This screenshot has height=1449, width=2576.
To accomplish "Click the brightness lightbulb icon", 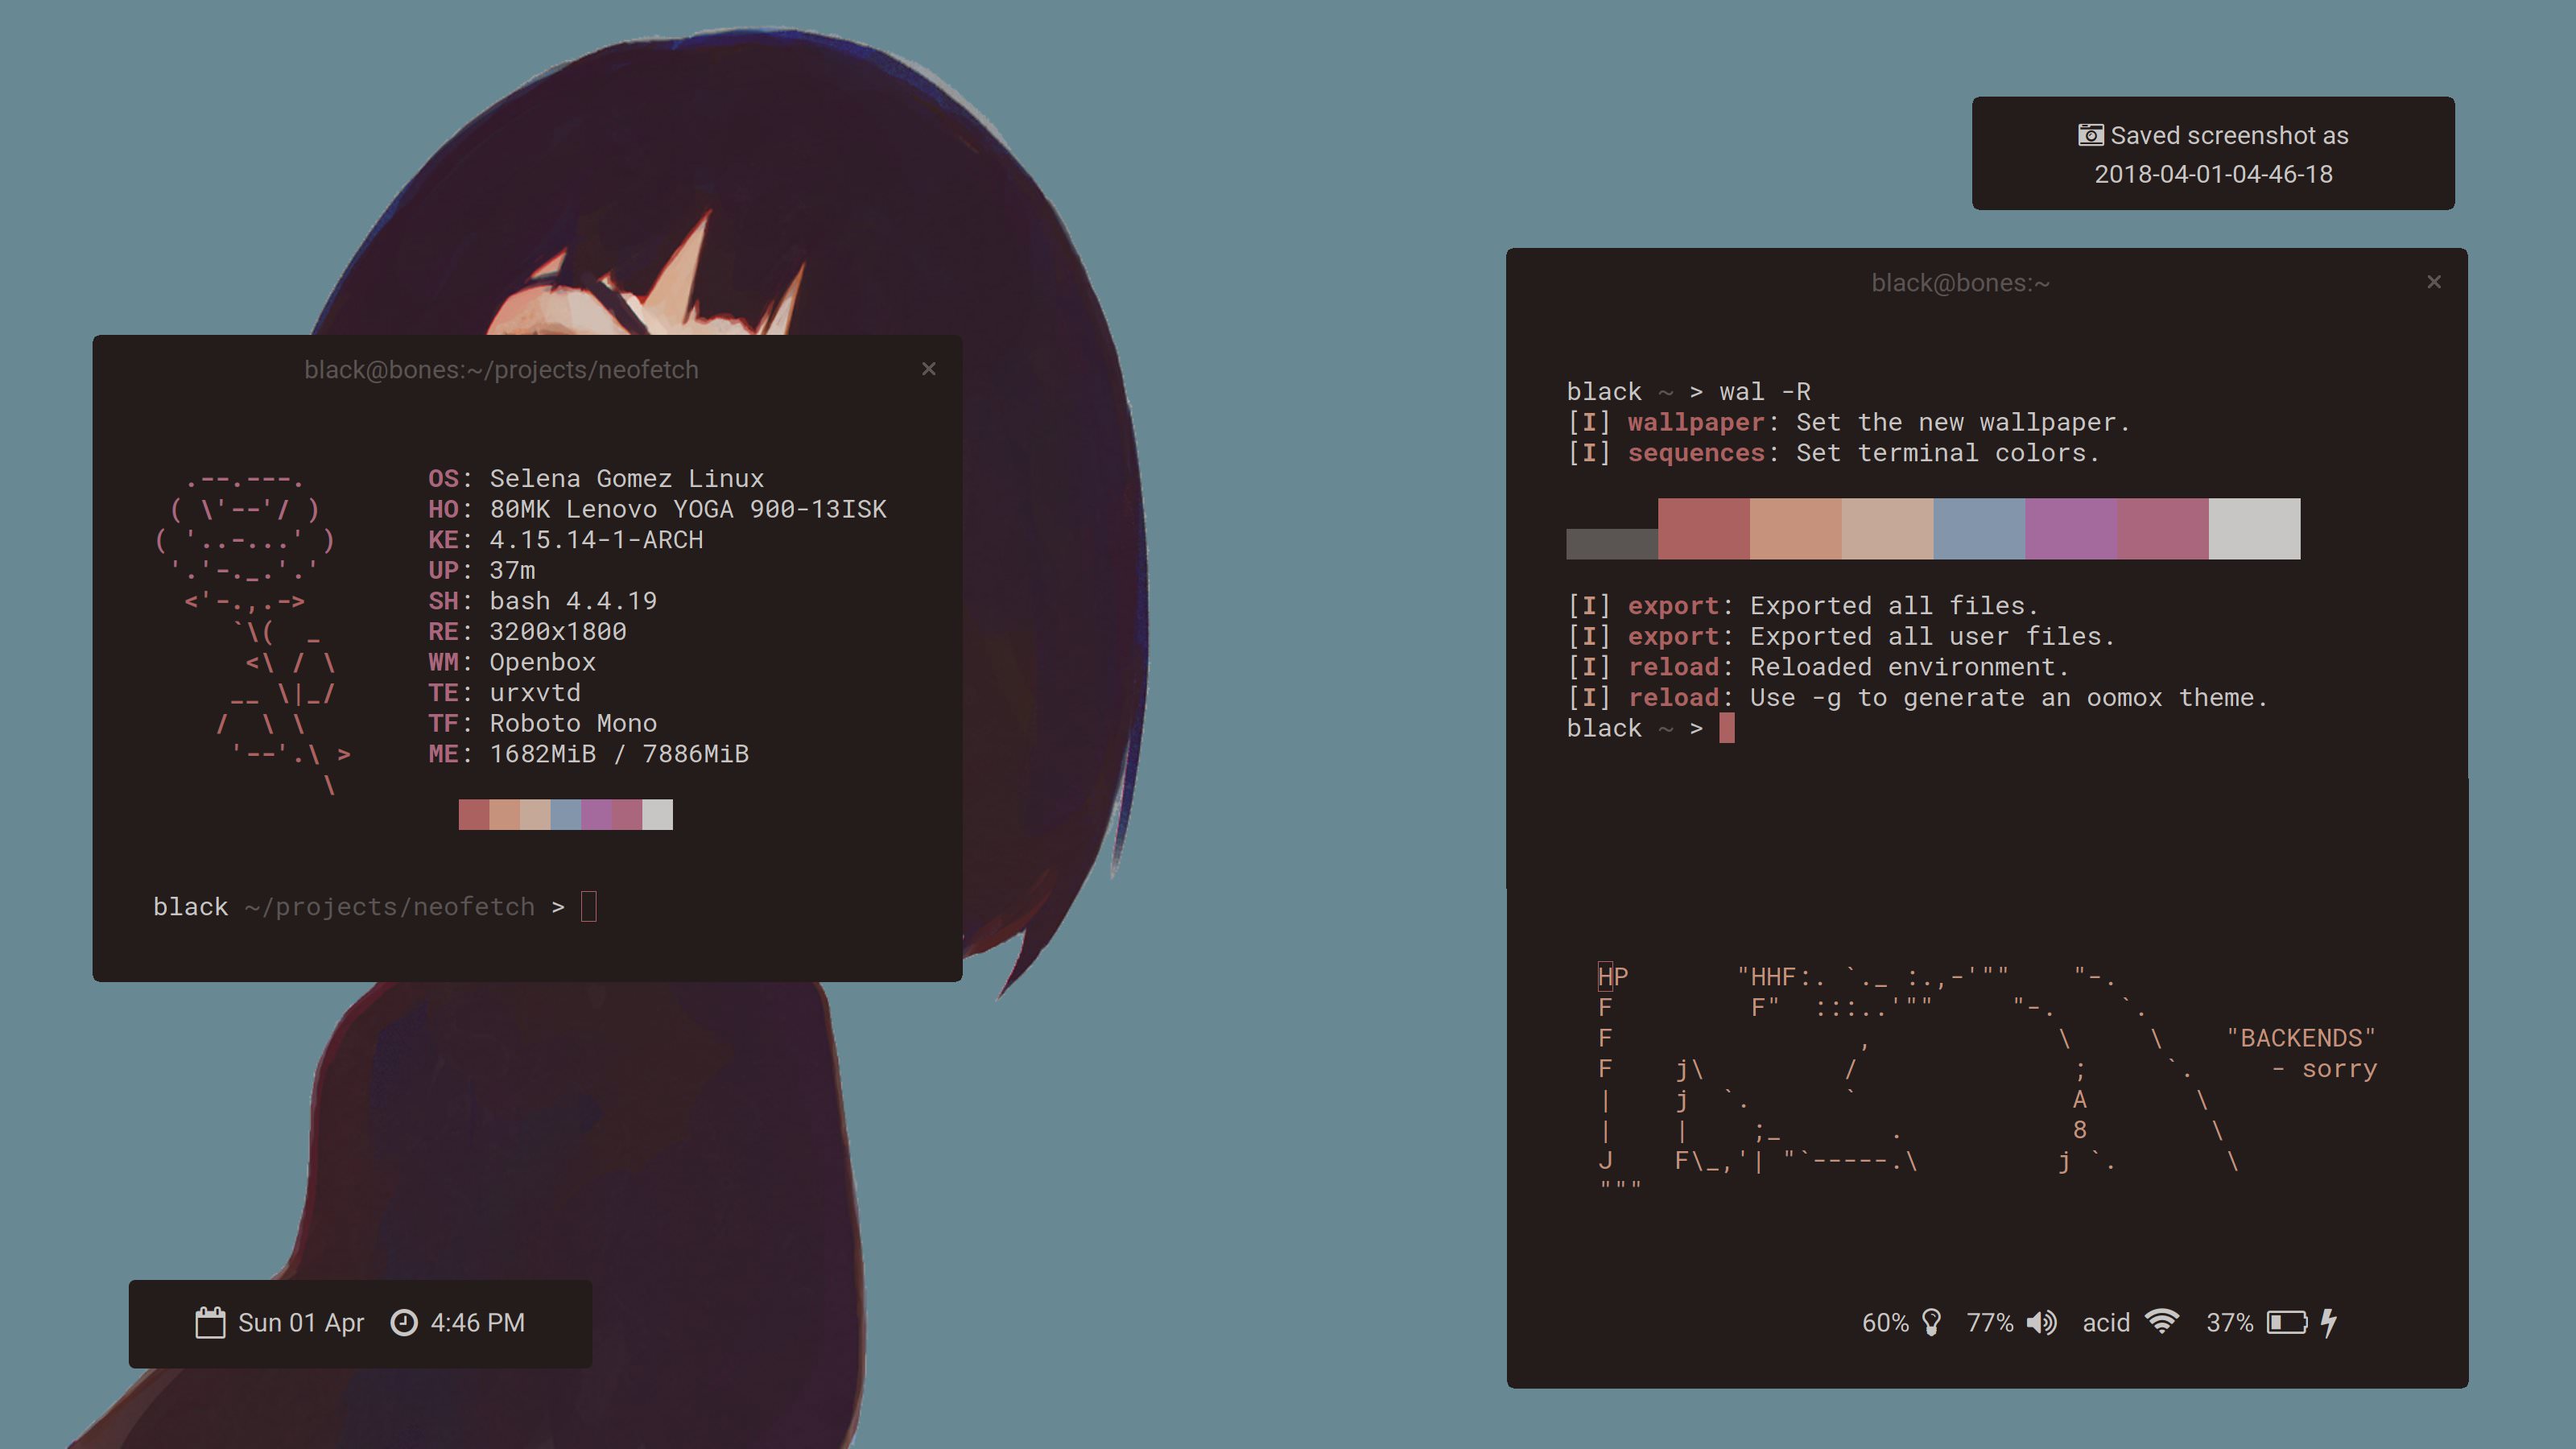I will click(1931, 1322).
